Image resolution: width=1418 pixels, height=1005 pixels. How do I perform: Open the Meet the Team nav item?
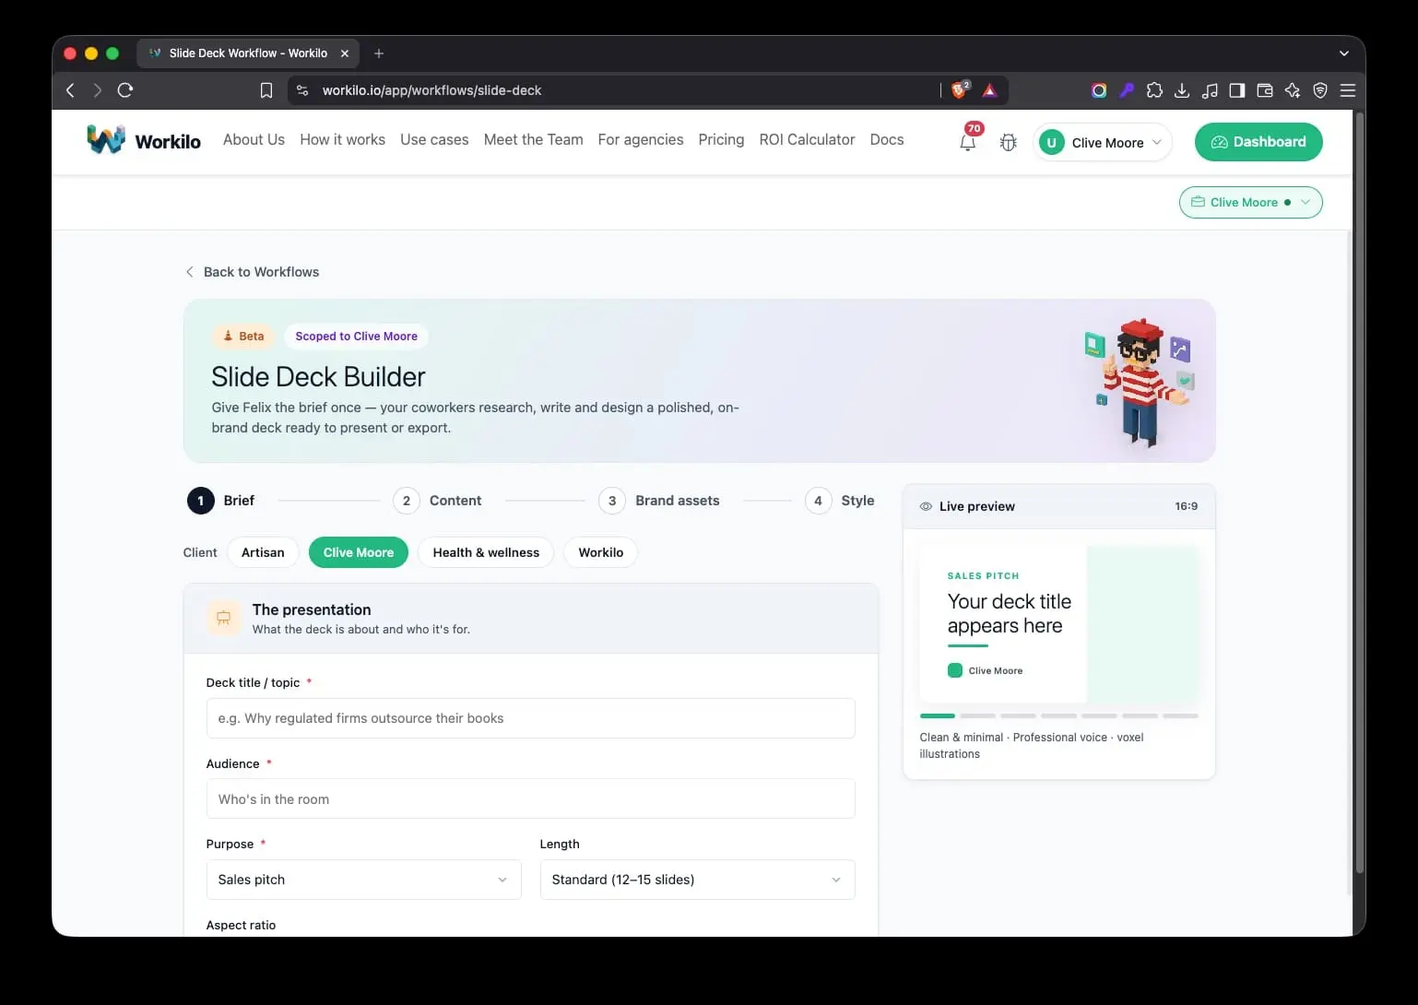(x=533, y=139)
